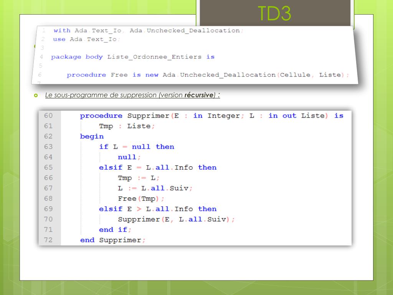
Task: Click the 'end if;' line
Action: [x=115, y=230]
